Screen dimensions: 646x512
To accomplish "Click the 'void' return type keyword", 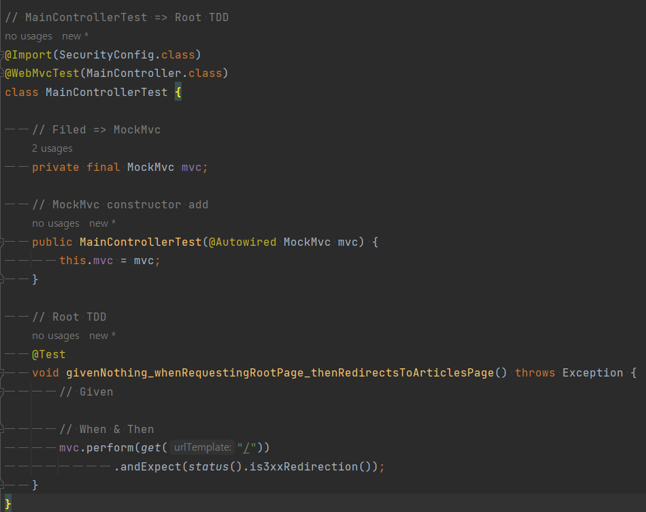I will 46,373.
